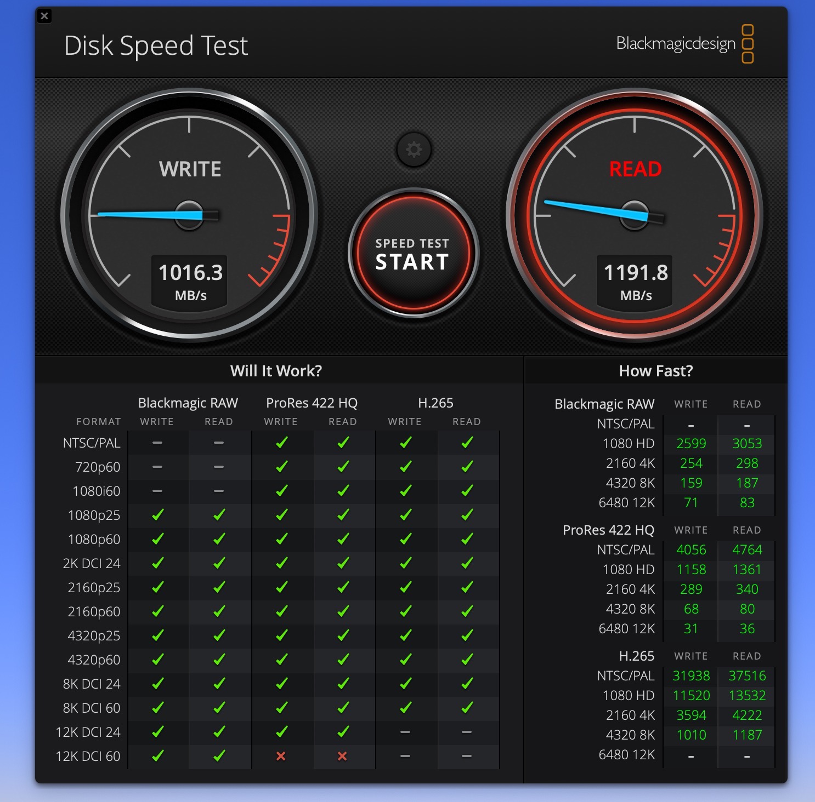Click the 2K DCI 24 format row label
815x802 pixels.
[92, 563]
